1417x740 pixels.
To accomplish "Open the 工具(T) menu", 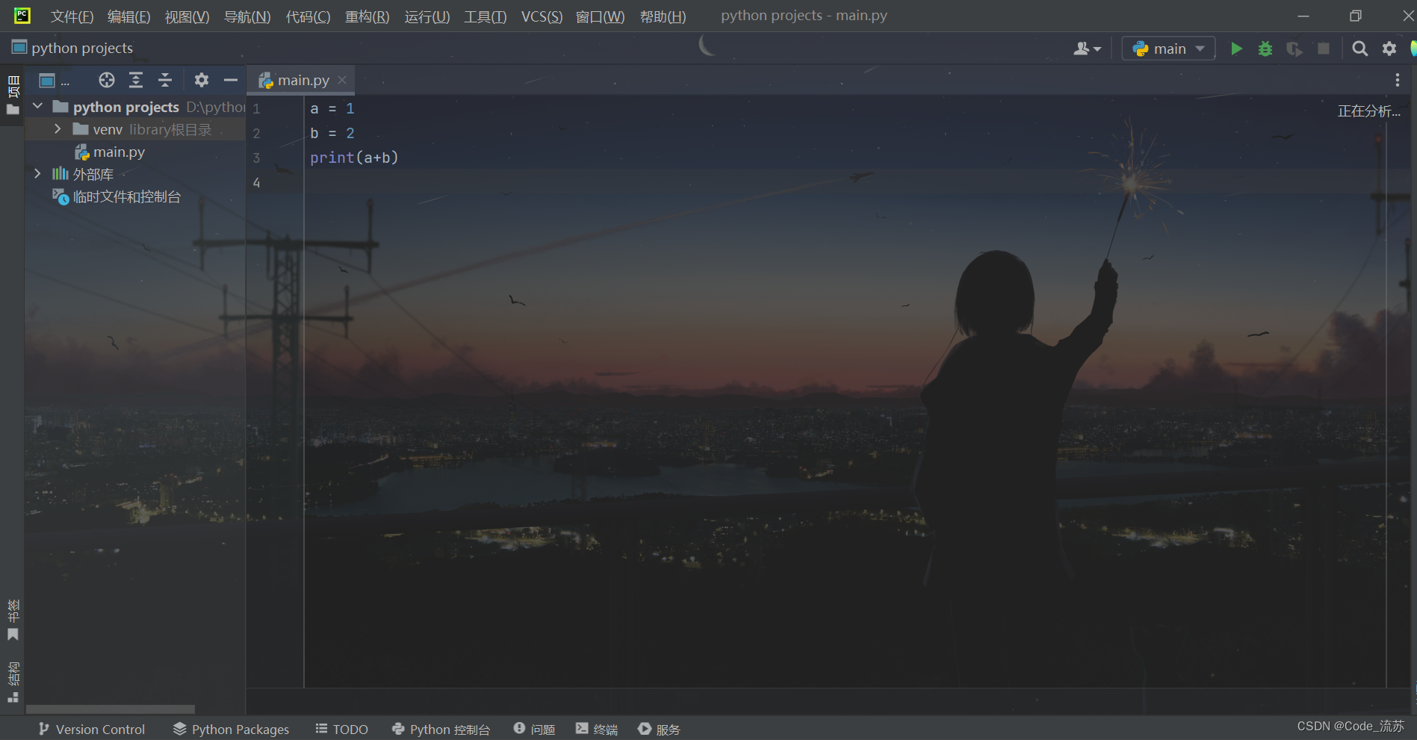I will pos(485,16).
